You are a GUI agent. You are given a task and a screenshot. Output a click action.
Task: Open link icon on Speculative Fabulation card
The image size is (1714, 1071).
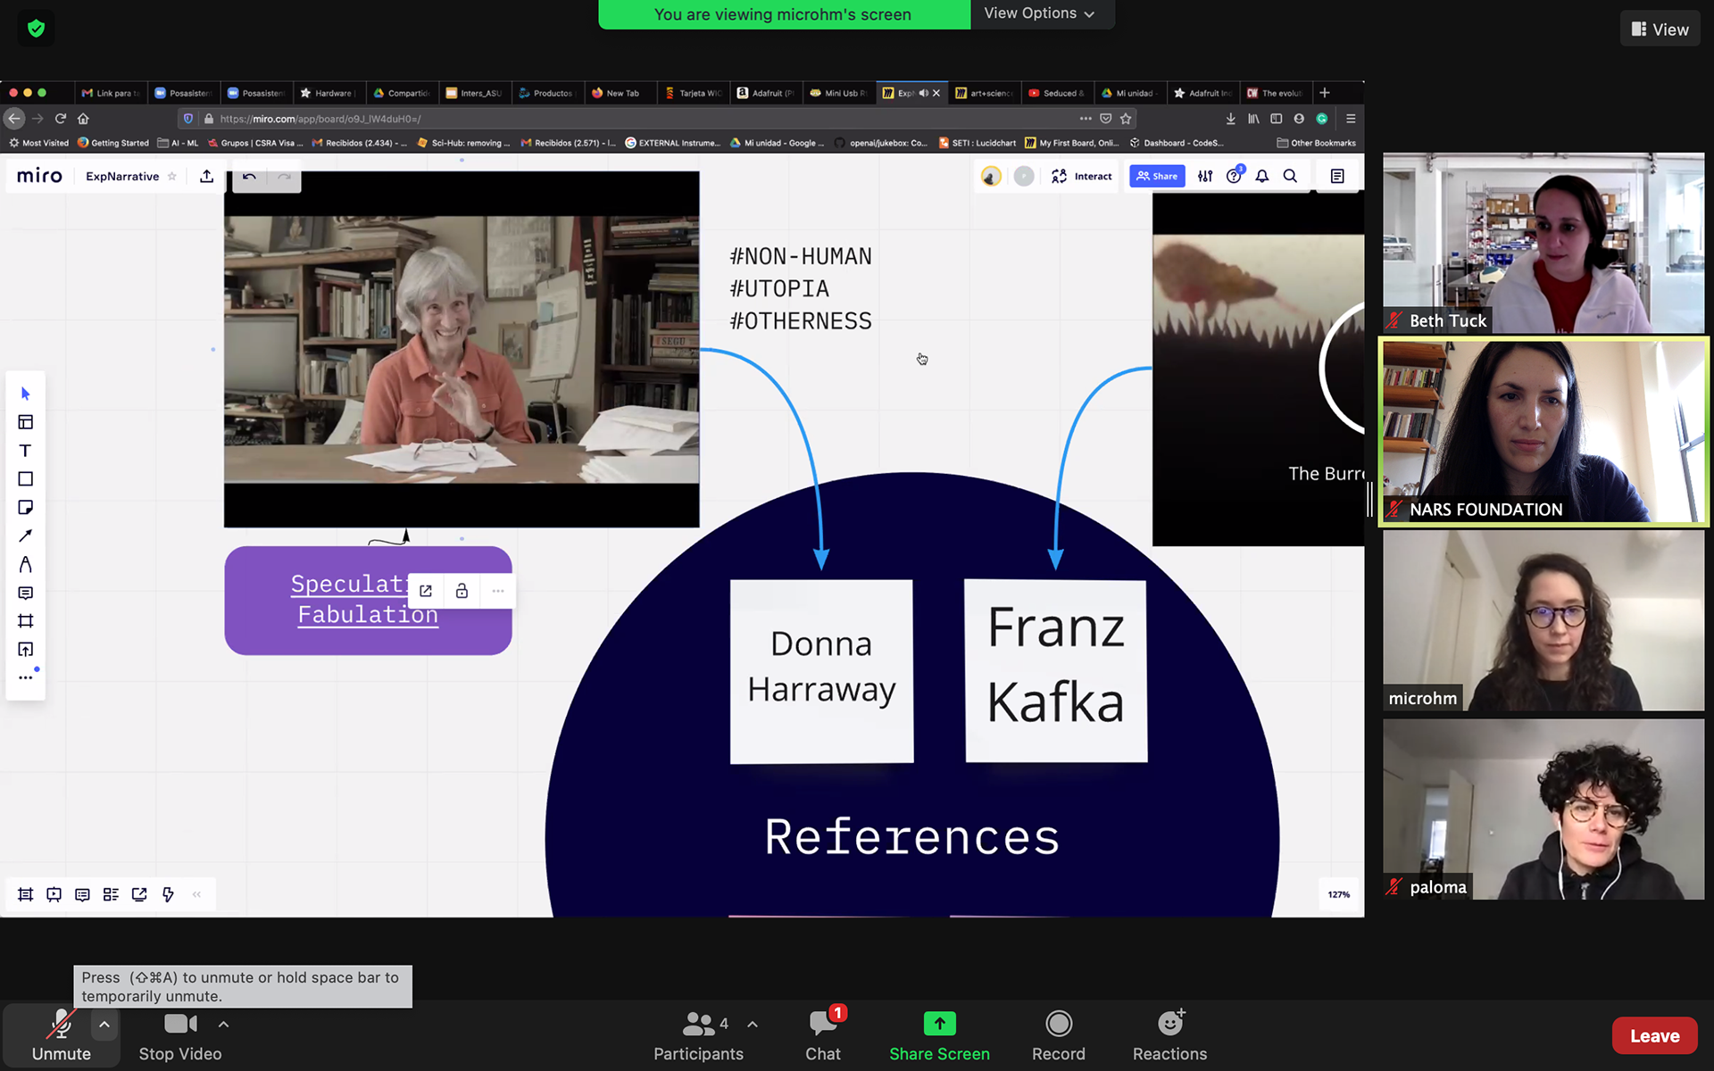(426, 591)
